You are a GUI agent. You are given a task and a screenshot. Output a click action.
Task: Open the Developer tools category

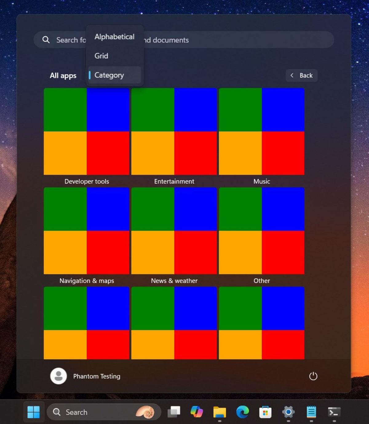coord(86,131)
